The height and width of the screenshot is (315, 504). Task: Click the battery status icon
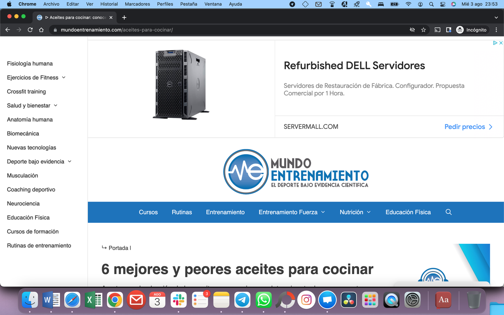[395, 4]
